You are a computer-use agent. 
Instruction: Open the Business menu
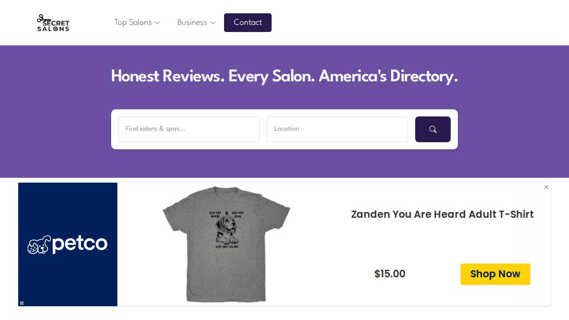coord(192,23)
